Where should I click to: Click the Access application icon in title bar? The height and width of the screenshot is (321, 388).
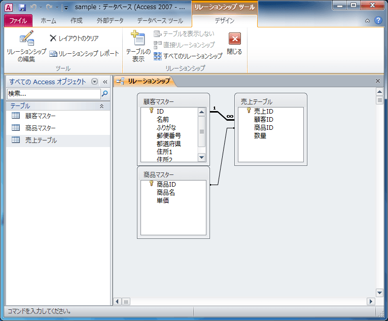tap(9, 8)
